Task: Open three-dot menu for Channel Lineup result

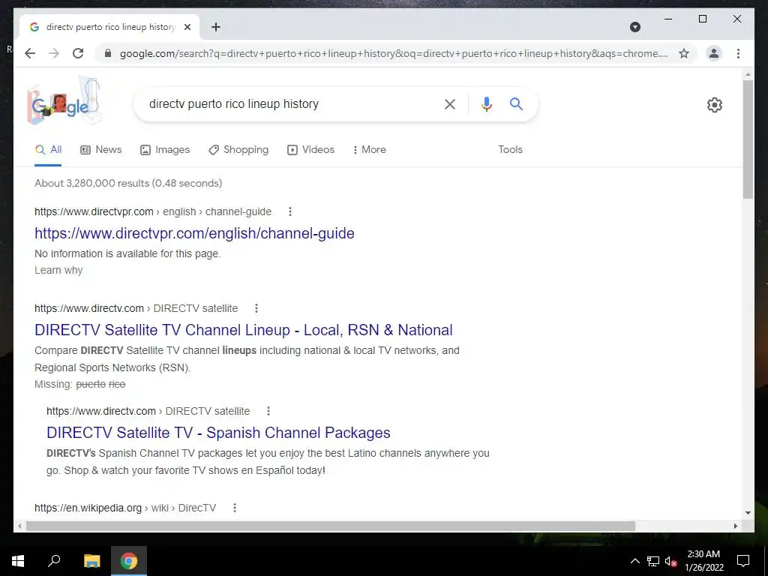Action: [x=256, y=308]
